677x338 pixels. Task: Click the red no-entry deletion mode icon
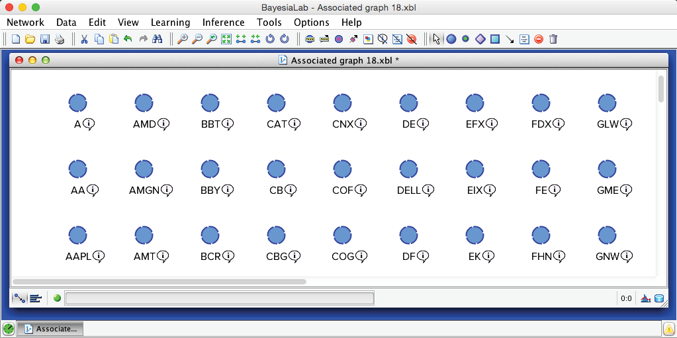(x=539, y=39)
